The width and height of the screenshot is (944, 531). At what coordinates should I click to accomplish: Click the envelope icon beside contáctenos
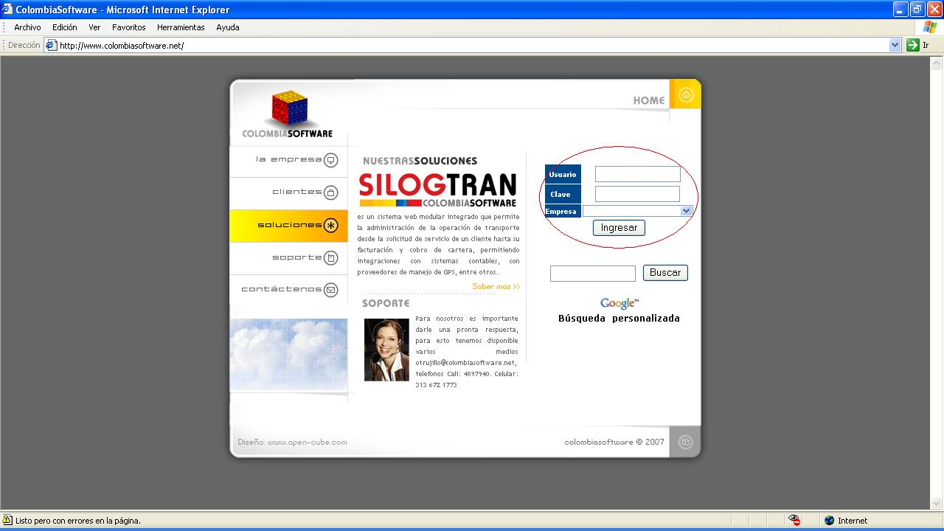331,289
